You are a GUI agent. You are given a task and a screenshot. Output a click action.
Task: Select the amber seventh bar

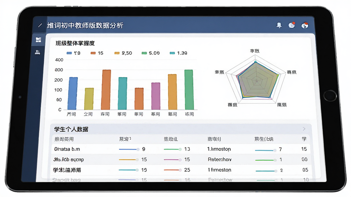172,92
